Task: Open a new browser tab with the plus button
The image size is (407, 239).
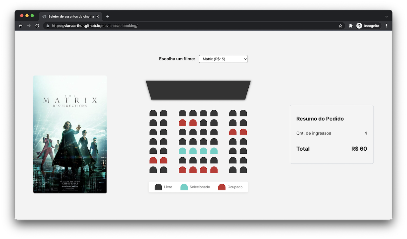Action: click(107, 16)
